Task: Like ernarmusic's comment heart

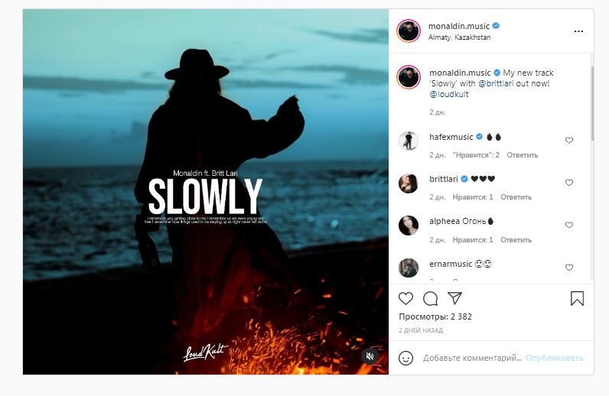Action: click(x=568, y=268)
